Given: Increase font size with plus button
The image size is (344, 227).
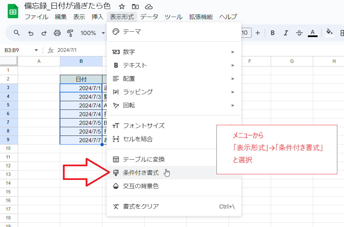Looking at the screenshot, I should 258,33.
